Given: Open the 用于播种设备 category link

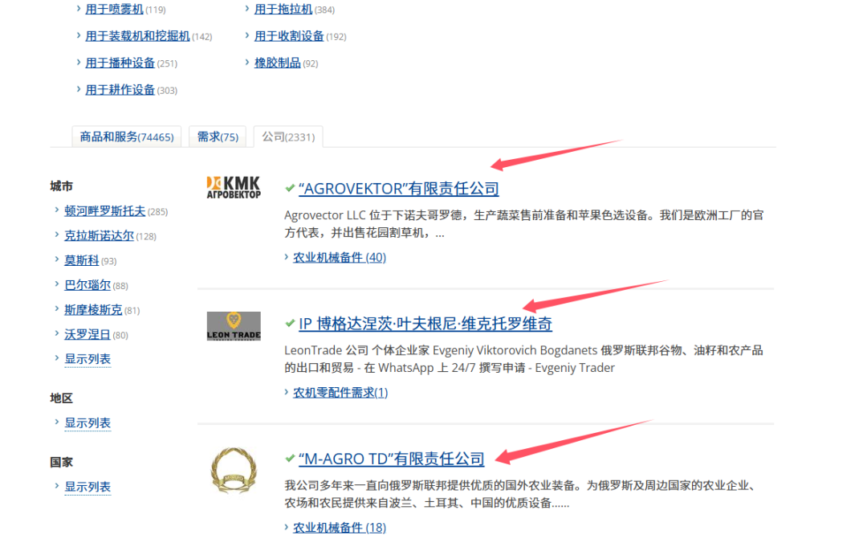Looking at the screenshot, I should click(120, 63).
